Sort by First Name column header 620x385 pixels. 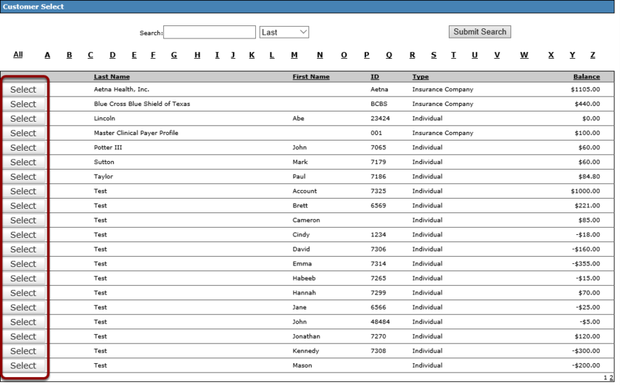[311, 77]
